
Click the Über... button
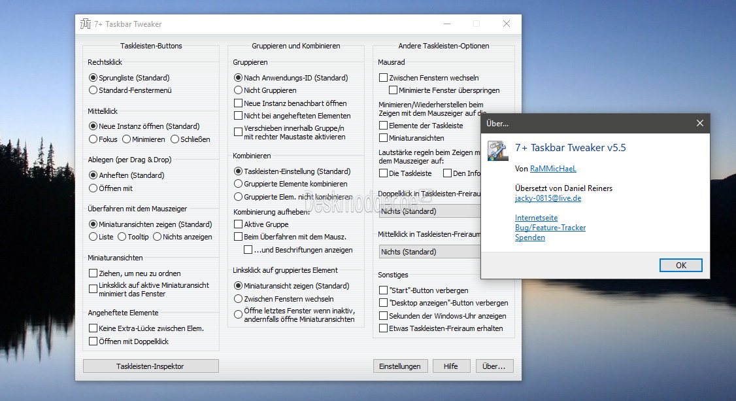click(494, 366)
